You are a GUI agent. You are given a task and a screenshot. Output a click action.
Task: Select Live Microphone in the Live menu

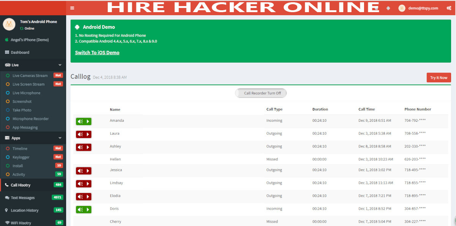(26, 93)
